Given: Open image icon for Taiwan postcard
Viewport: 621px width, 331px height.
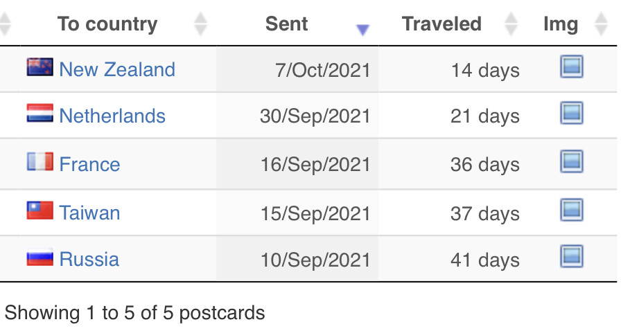Looking at the screenshot, I should point(572,209).
